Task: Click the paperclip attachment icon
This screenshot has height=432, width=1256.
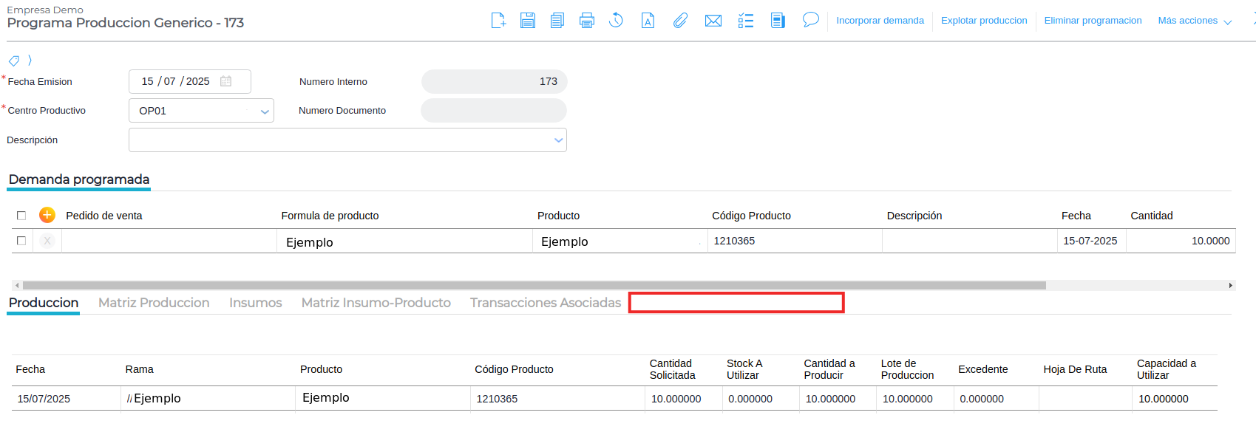Action: pos(680,21)
